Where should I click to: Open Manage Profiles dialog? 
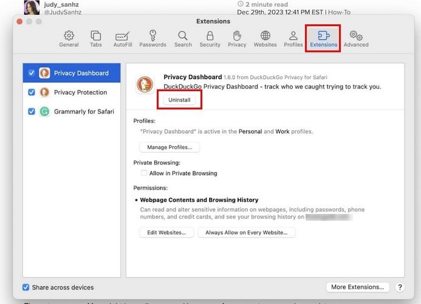coord(169,147)
